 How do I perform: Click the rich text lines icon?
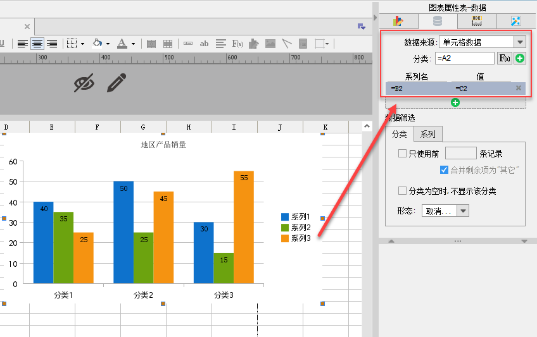(221, 44)
